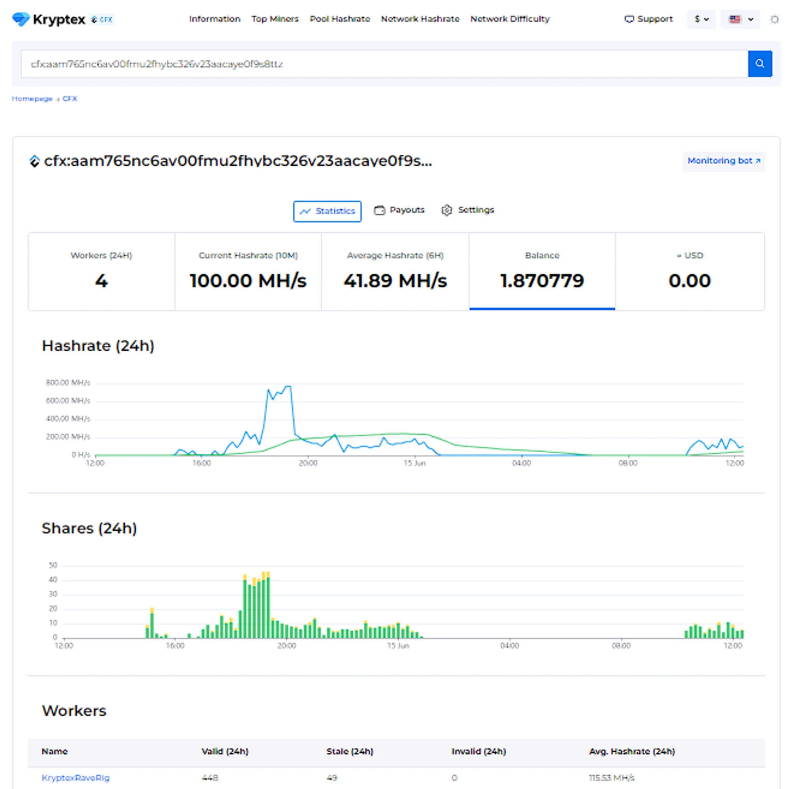Open Network Difficulty menu item

(510, 19)
